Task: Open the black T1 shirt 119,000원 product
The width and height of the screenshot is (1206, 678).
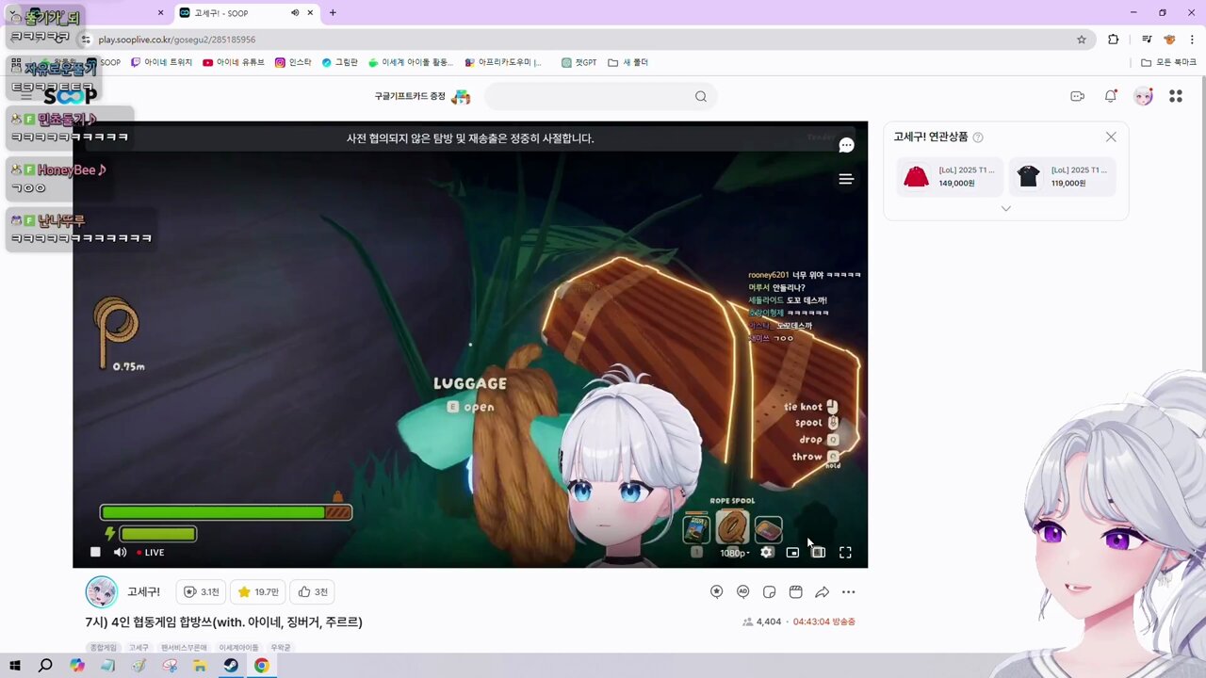Action: pyautogui.click(x=1062, y=176)
